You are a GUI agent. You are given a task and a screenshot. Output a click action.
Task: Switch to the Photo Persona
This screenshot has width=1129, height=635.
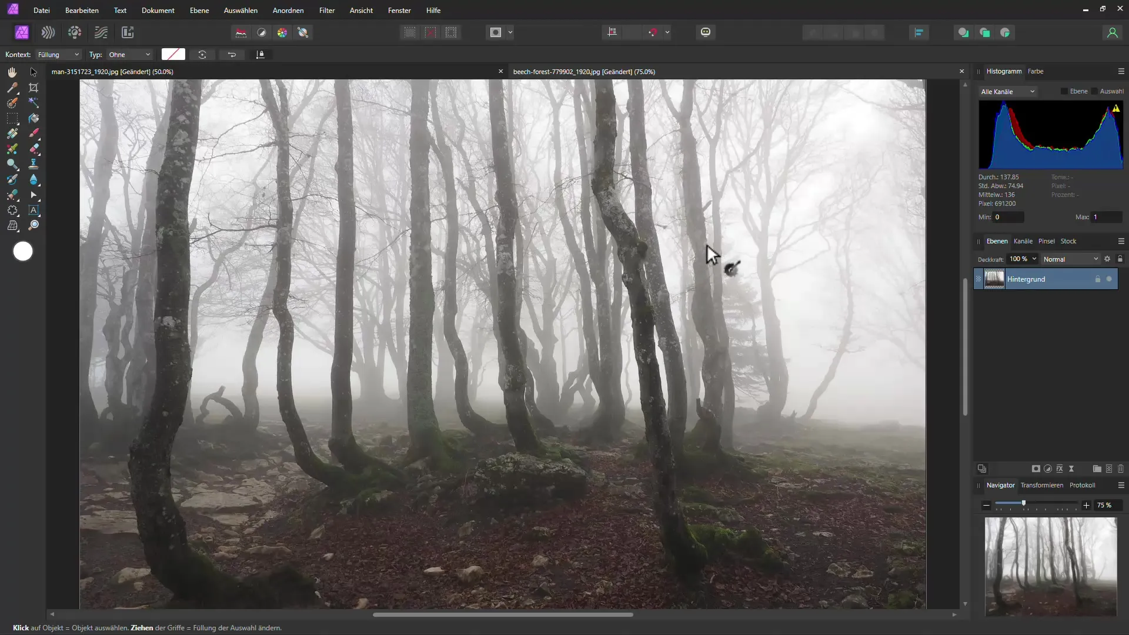tap(22, 32)
